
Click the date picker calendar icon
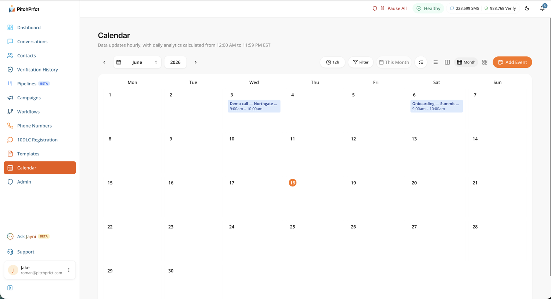119,62
